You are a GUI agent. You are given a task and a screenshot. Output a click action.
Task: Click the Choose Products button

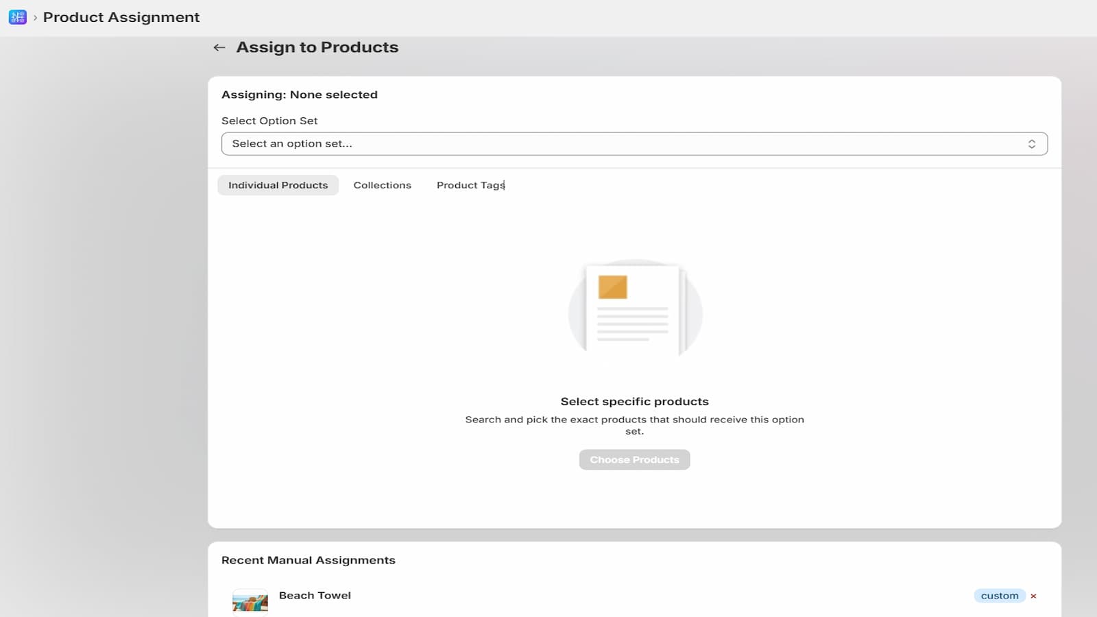point(634,459)
